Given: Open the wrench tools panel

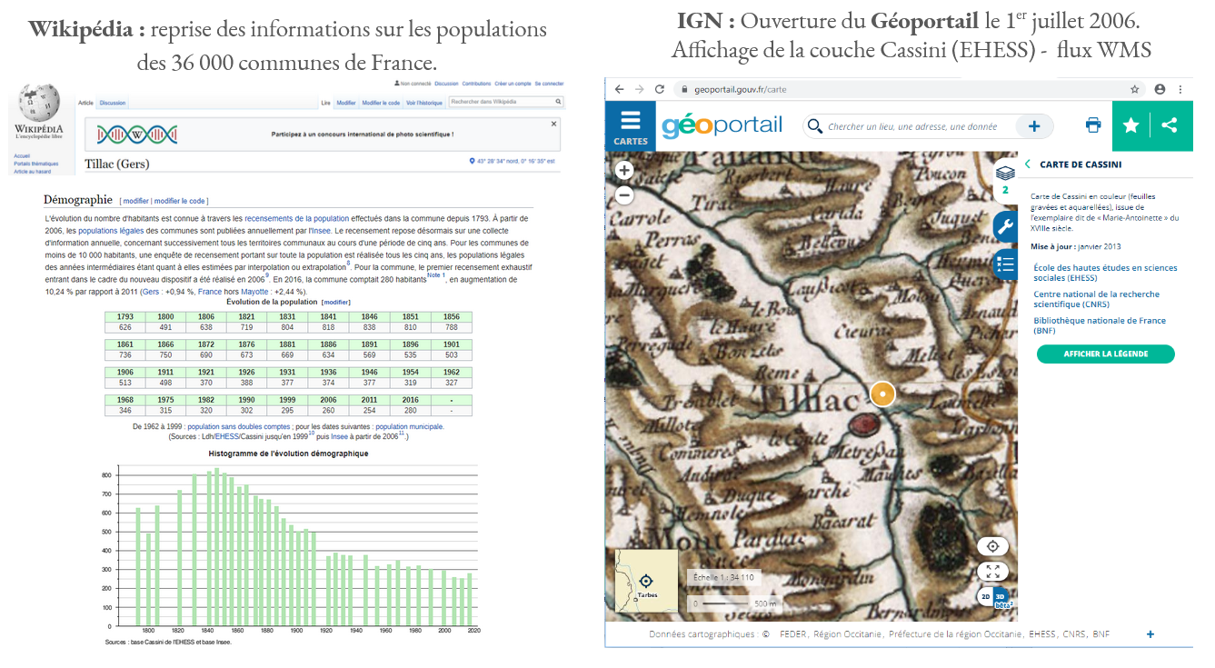Looking at the screenshot, I should tap(1004, 227).
